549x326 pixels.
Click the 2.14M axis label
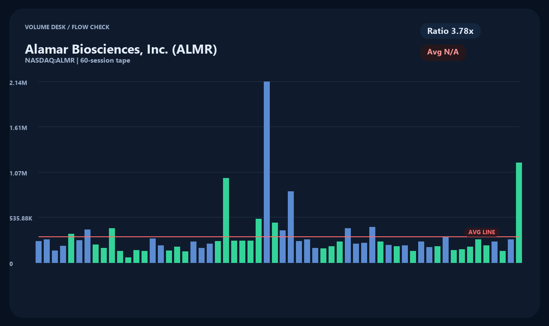point(18,82)
